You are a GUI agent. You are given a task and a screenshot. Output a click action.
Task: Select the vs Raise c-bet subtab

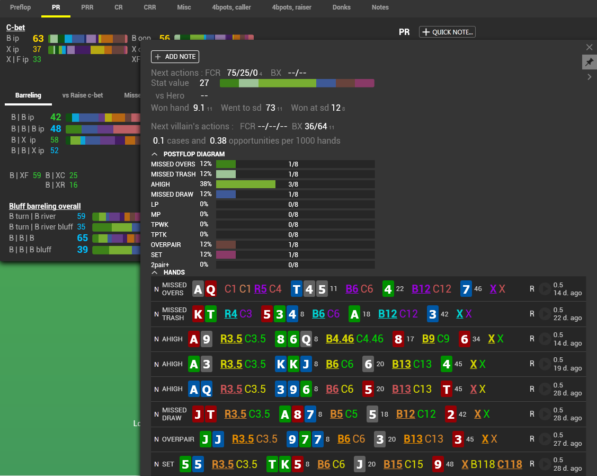(83, 95)
